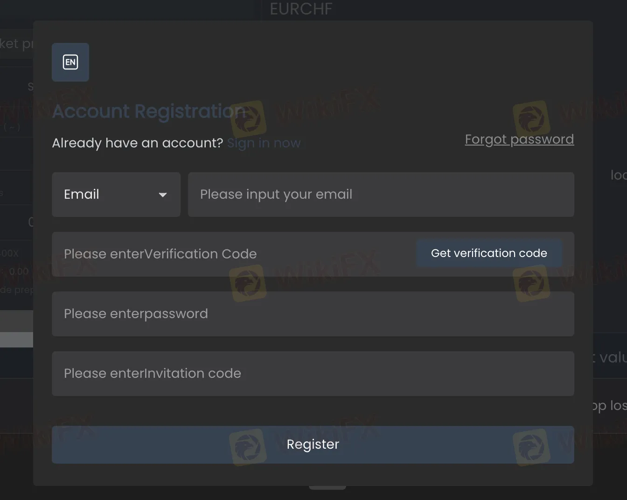Click the partially hidden 'op los' label
This screenshot has height=500, width=627.
(610, 405)
